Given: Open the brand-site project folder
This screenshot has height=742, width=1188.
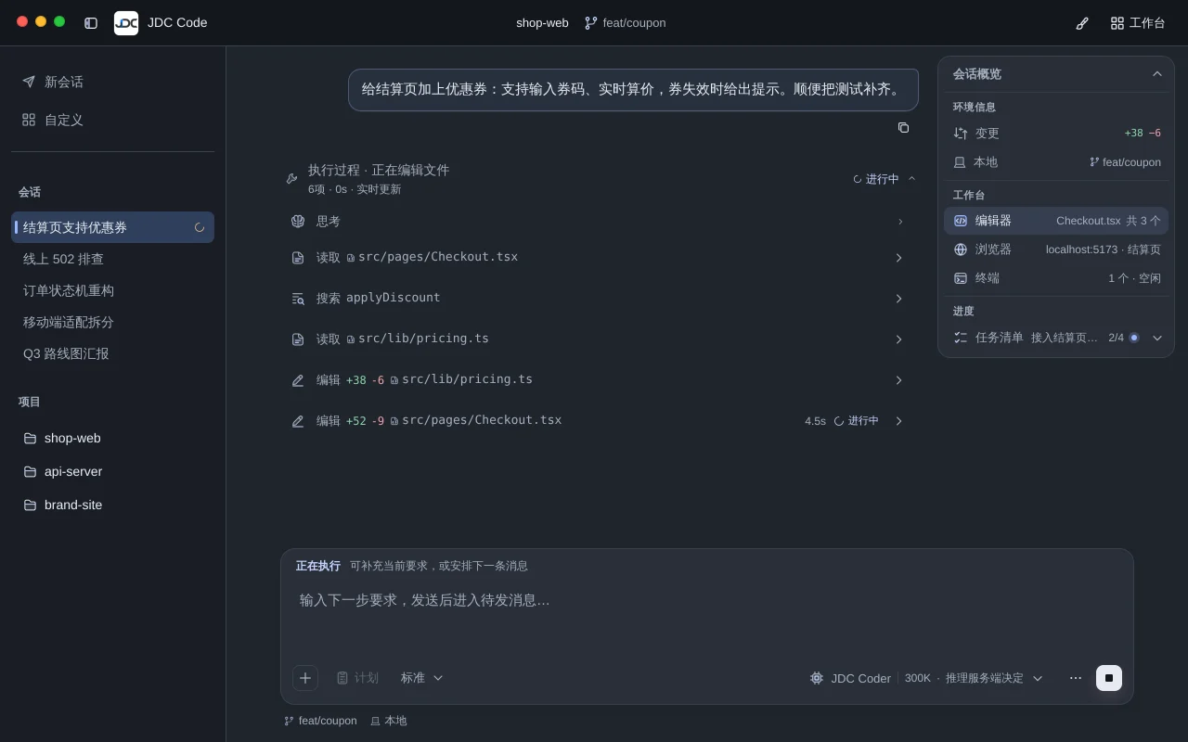Looking at the screenshot, I should 112,505.
